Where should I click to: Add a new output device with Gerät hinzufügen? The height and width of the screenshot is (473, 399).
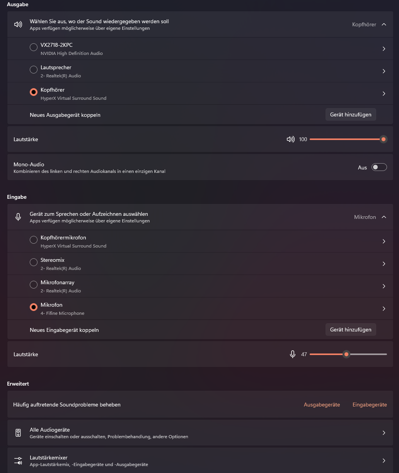[x=351, y=114]
